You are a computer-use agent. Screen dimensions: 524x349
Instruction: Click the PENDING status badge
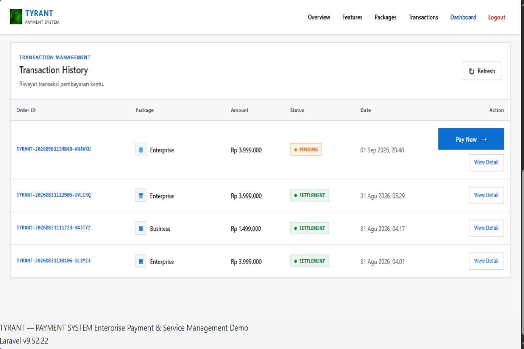pos(306,149)
